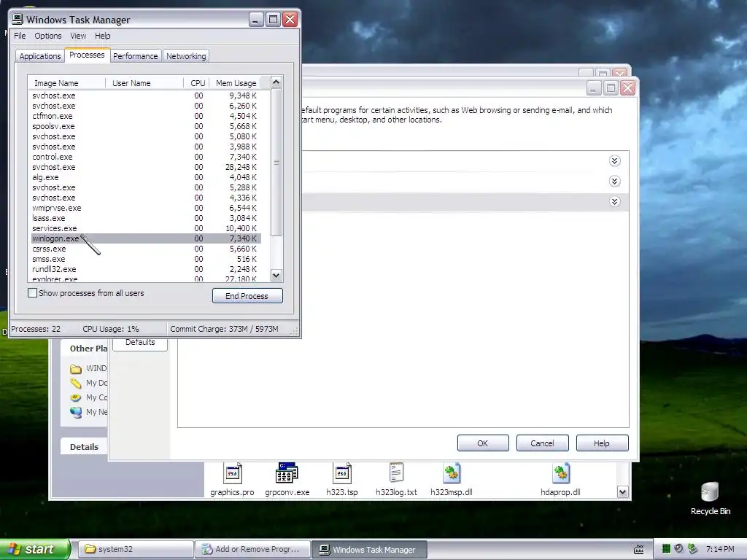Select the h323.tsp file icon

tap(341, 473)
